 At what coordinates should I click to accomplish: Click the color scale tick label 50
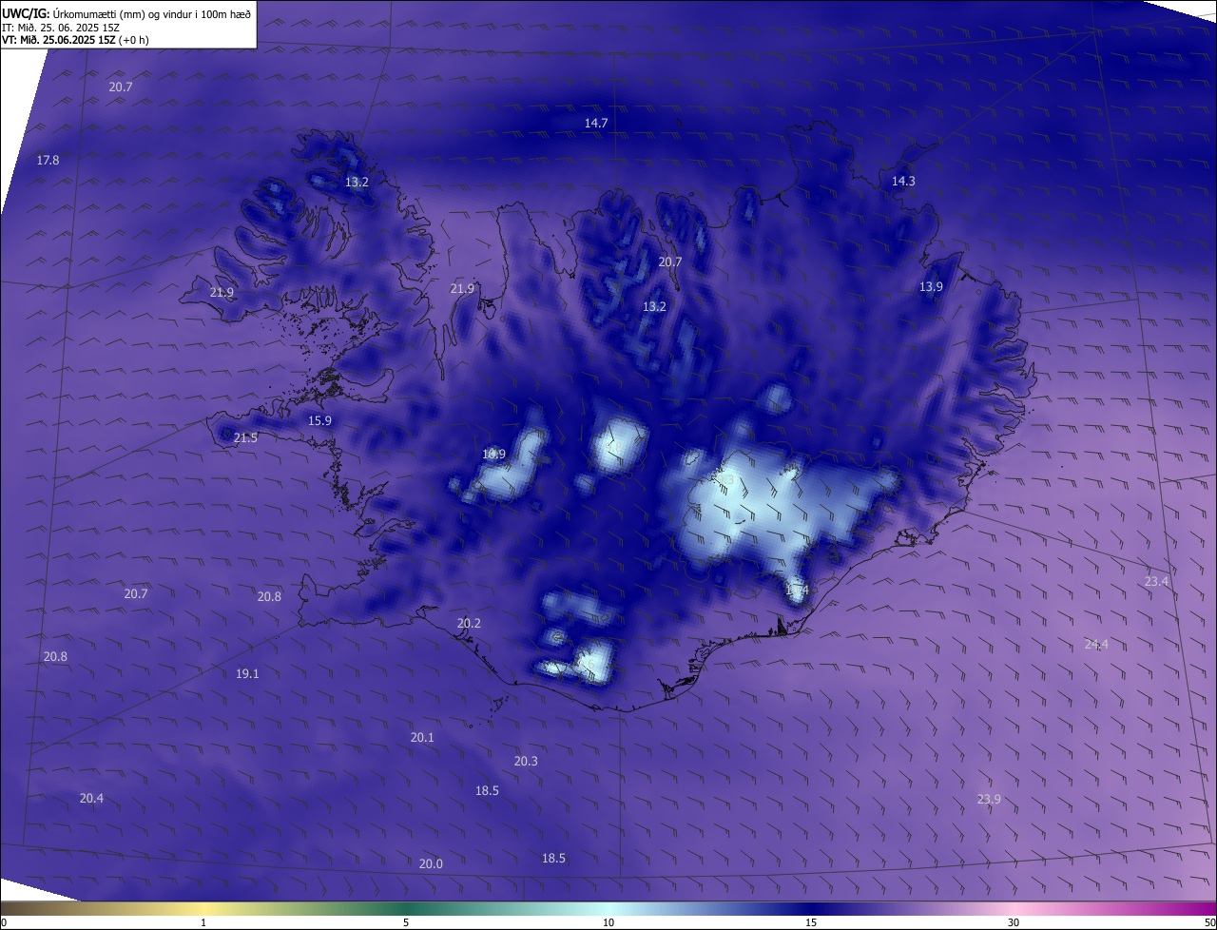[x=1209, y=922]
